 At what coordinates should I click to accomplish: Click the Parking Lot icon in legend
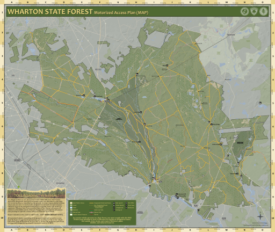coord(114,210)
